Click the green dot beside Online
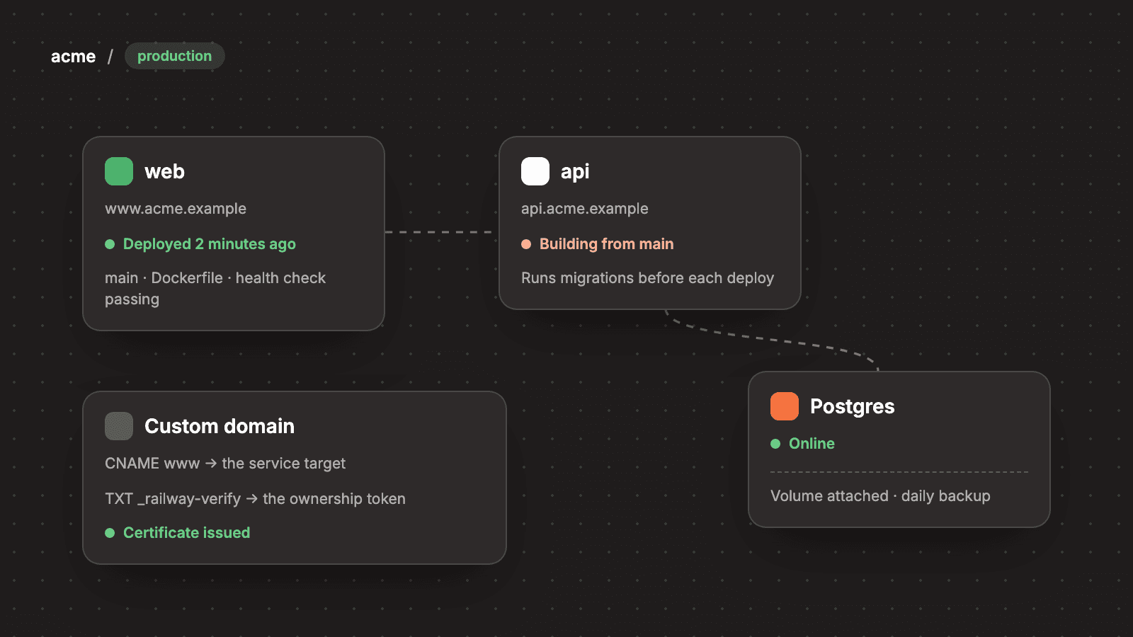 [x=775, y=444]
